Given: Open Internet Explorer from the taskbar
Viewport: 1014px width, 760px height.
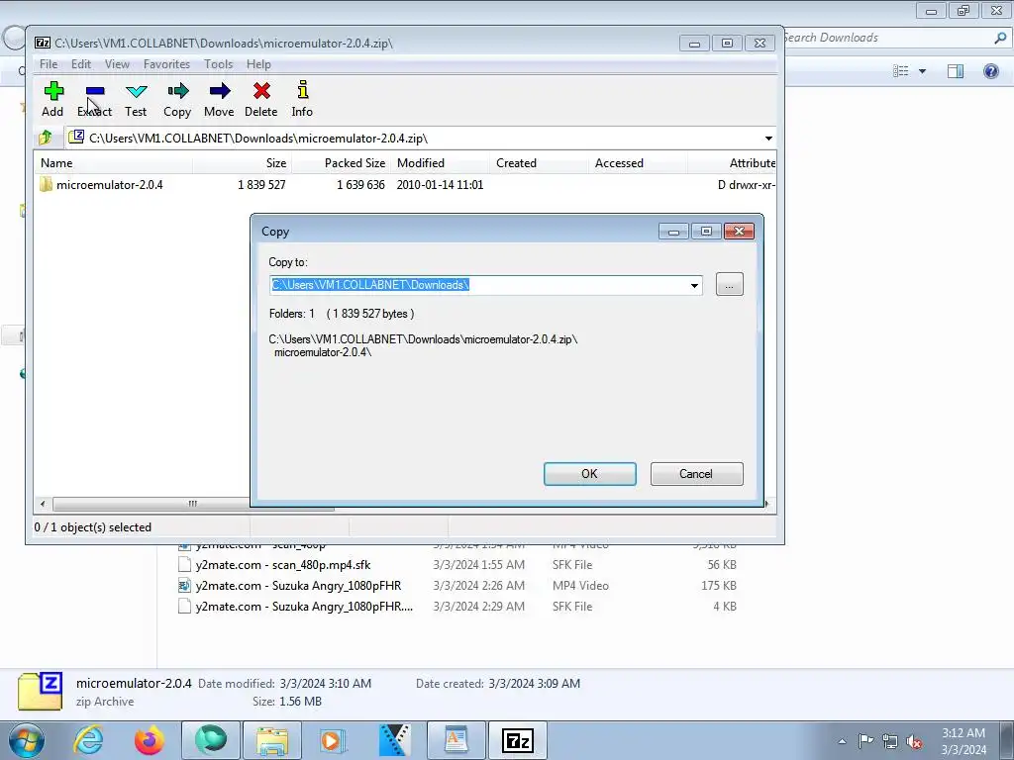Looking at the screenshot, I should 88,740.
